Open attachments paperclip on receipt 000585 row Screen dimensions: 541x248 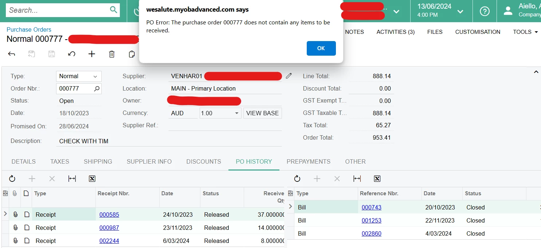15,214
